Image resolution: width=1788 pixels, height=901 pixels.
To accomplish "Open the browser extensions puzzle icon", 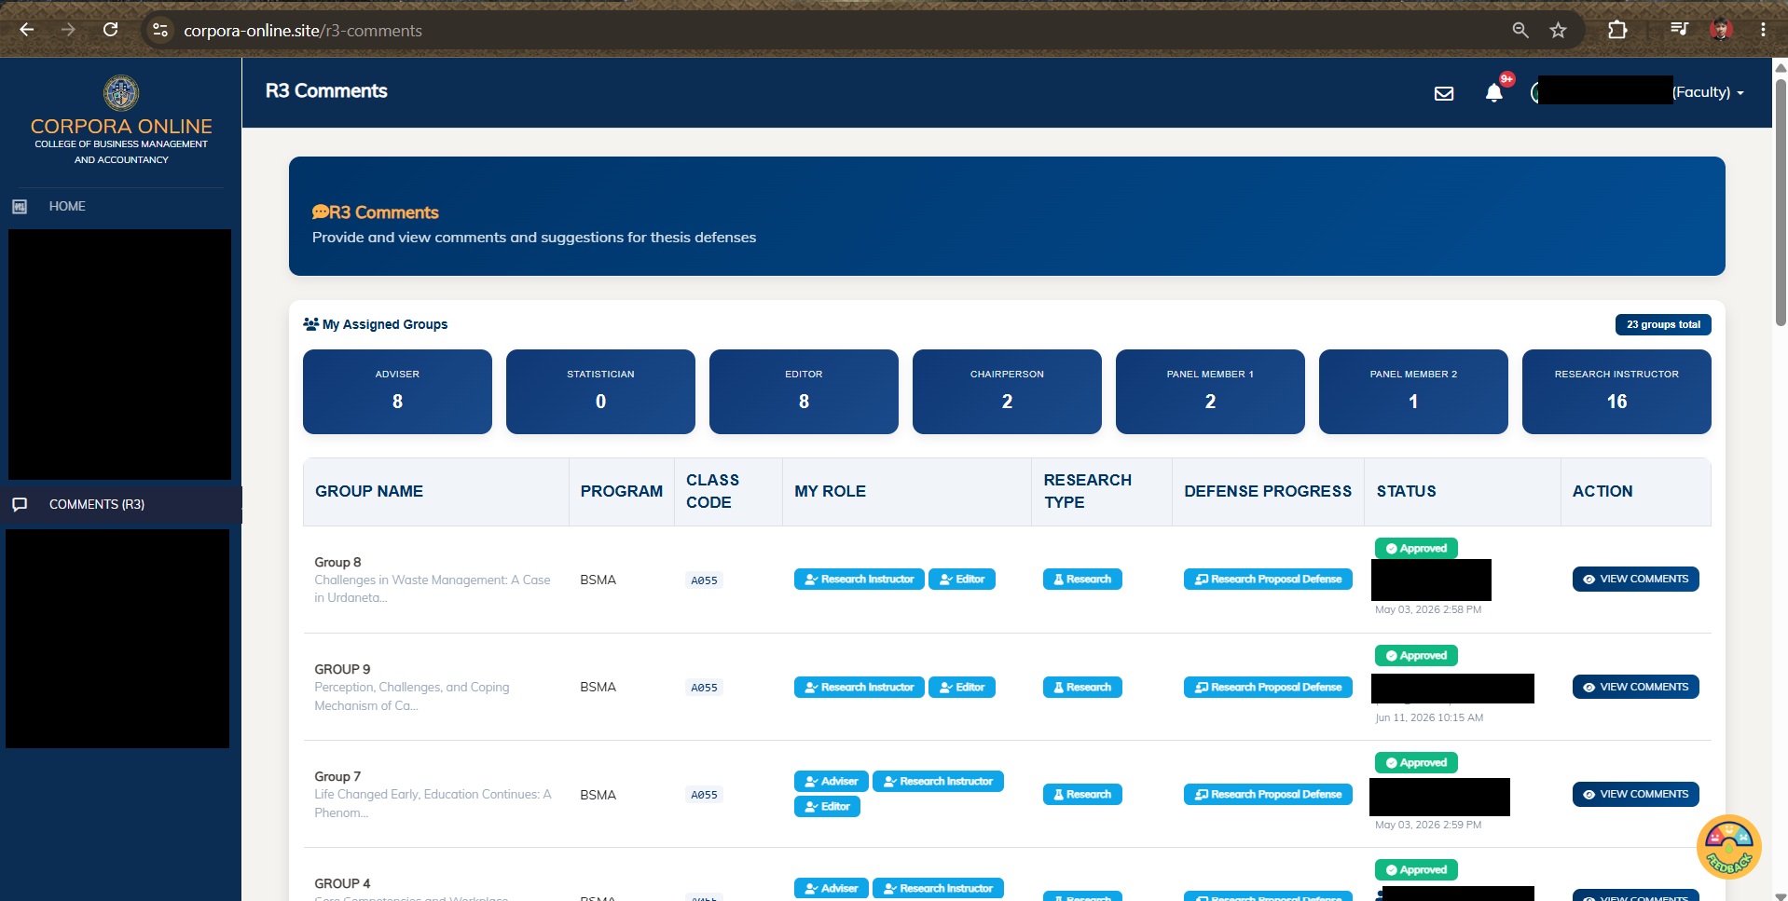I will tap(1617, 30).
